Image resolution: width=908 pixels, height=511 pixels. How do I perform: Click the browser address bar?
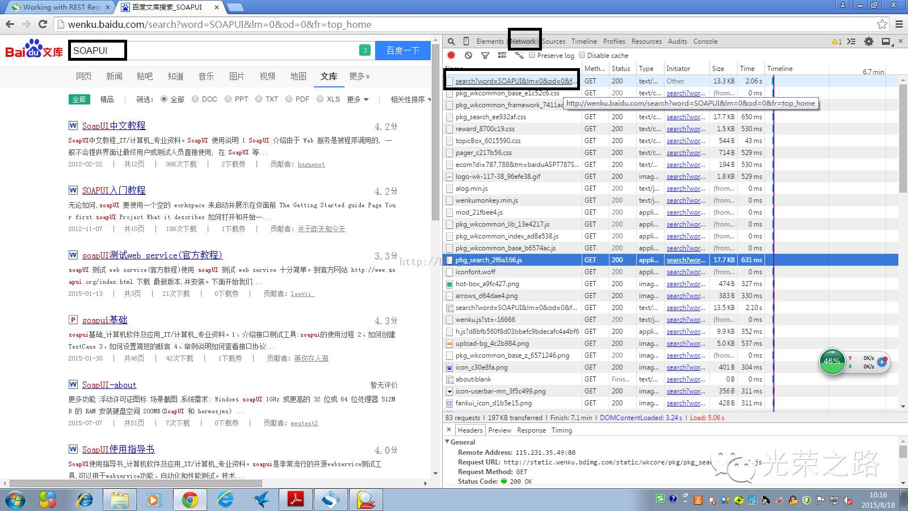coord(465,24)
